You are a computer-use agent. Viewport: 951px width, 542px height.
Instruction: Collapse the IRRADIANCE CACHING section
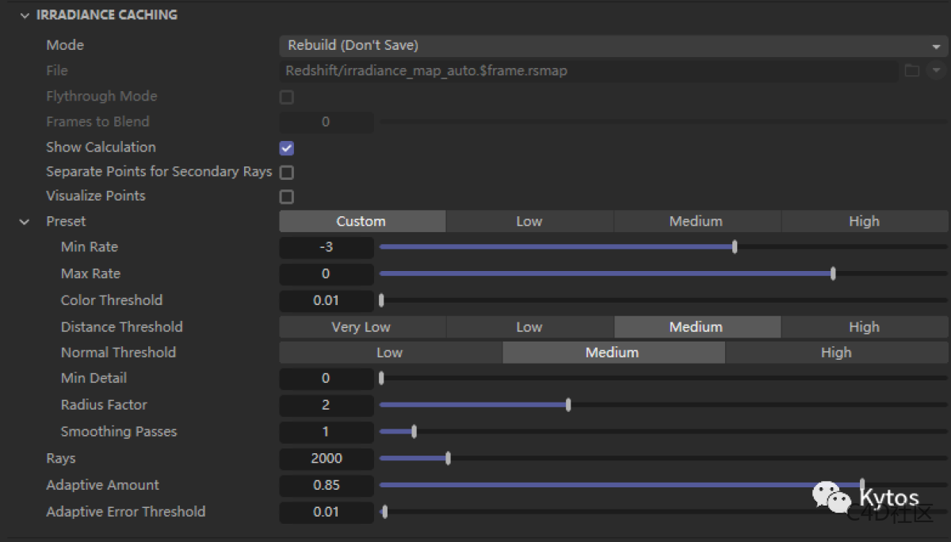23,14
